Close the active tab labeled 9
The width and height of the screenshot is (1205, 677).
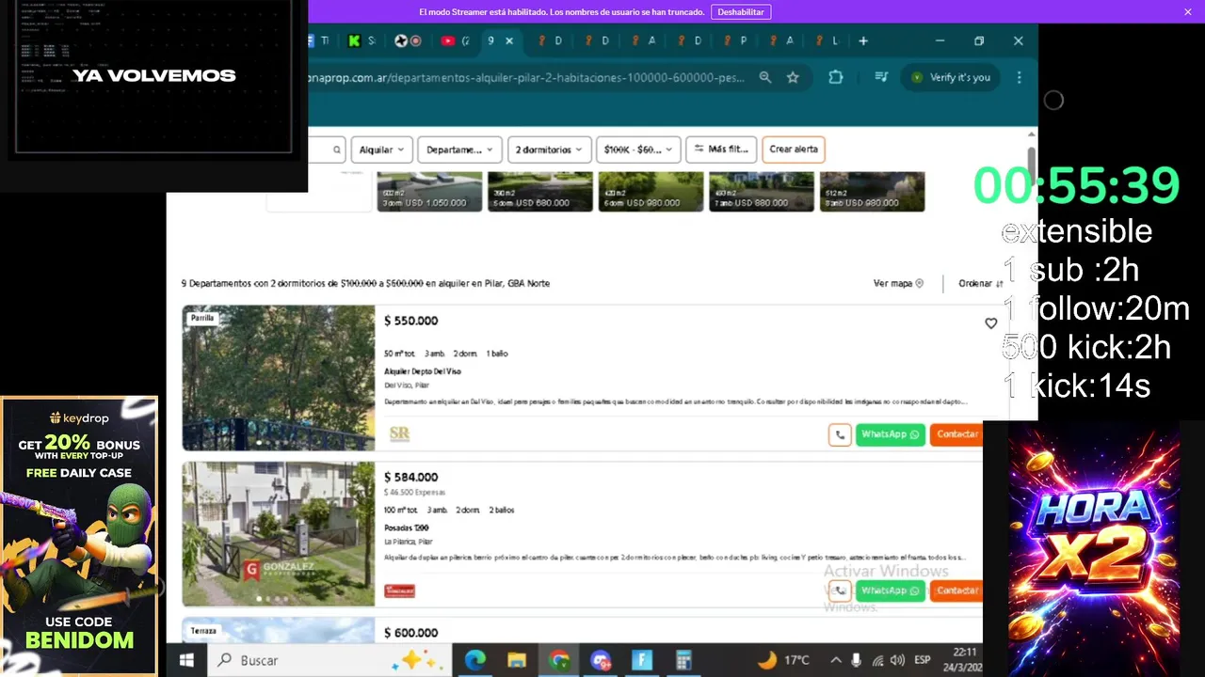pyautogui.click(x=509, y=40)
